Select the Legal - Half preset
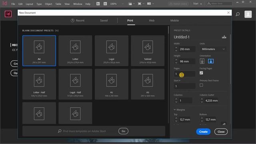Screen dimensions: 256x144 [x=75, y=84]
